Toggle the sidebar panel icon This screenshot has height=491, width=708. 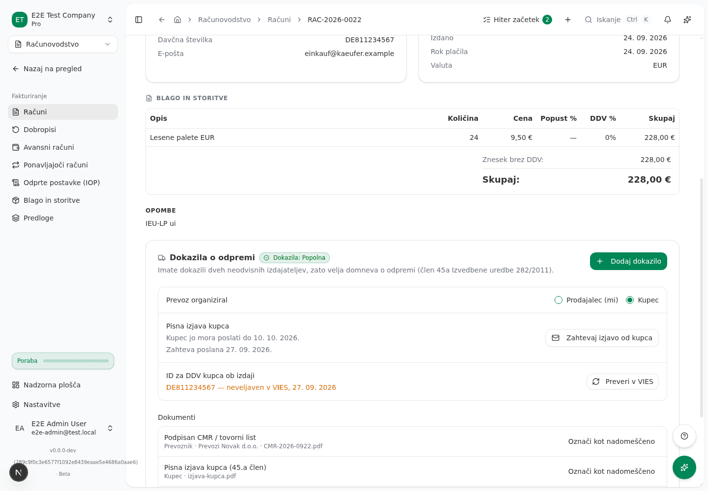tap(139, 20)
